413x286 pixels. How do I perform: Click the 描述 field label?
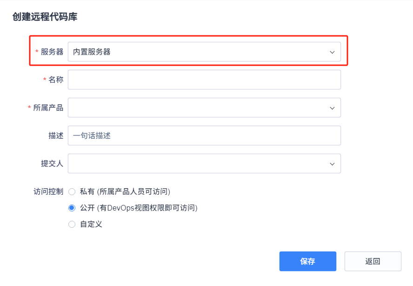coord(56,136)
